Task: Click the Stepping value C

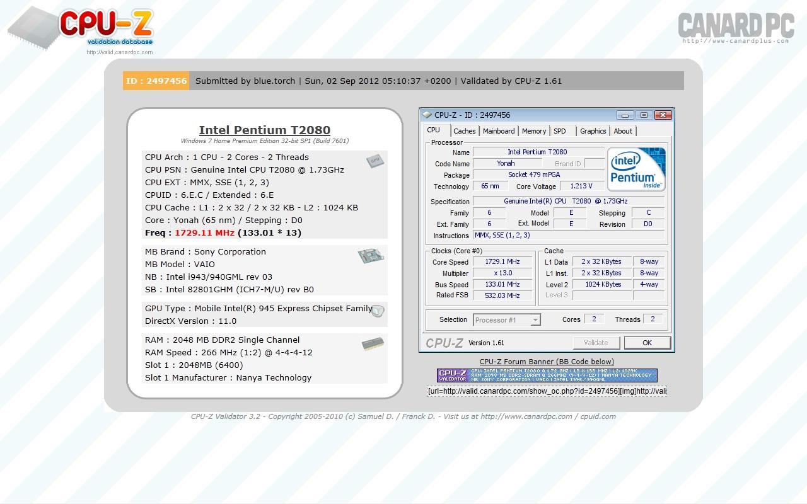Action: (x=647, y=212)
